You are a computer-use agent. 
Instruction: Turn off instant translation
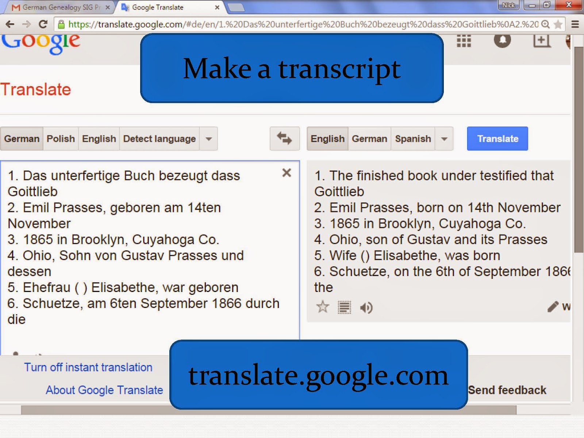click(x=88, y=367)
